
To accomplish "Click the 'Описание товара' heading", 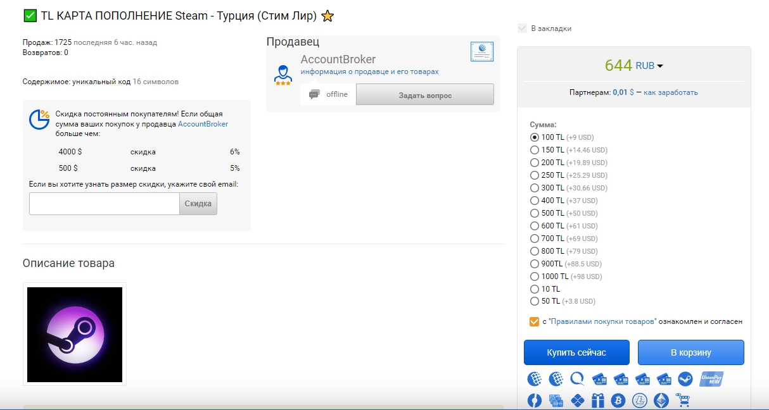I will (x=68, y=263).
